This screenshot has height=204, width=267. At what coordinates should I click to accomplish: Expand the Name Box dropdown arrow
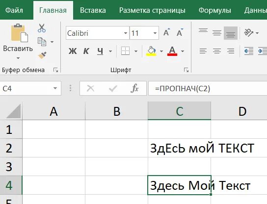point(55,88)
